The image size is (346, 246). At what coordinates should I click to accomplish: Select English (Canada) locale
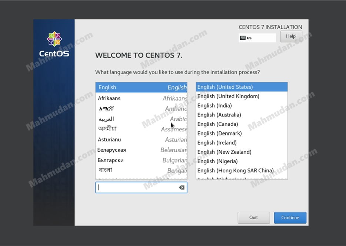(241, 124)
